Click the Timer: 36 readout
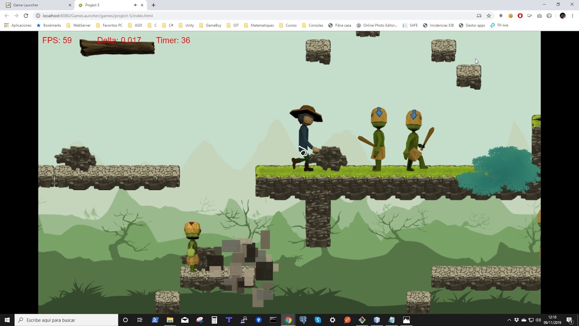The height and width of the screenshot is (326, 579). 173,40
